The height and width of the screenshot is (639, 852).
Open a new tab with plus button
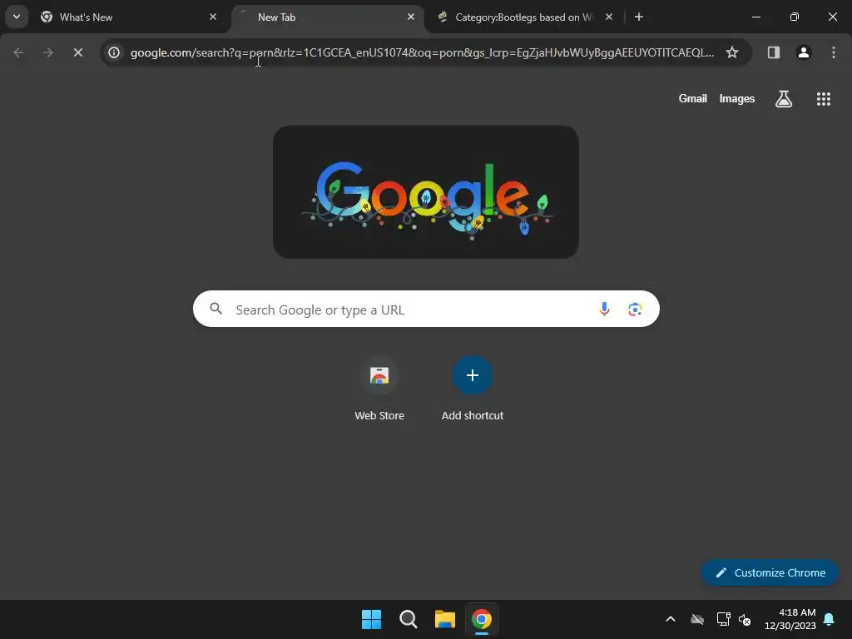pos(639,17)
